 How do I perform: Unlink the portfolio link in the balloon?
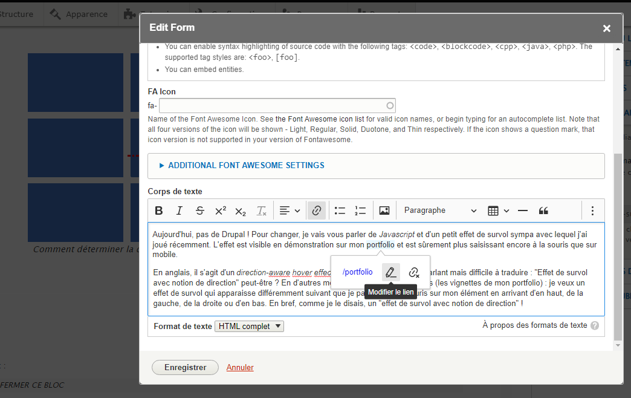pyautogui.click(x=414, y=272)
